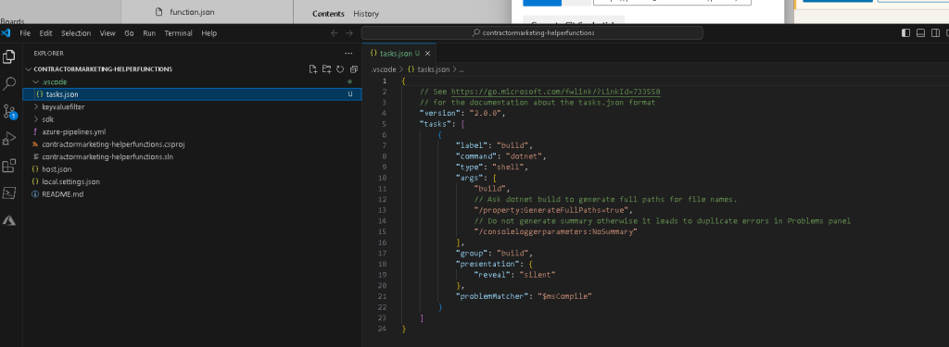This screenshot has height=347, width=949.
Task: Open host.json file
Action: click(x=192, y=168)
